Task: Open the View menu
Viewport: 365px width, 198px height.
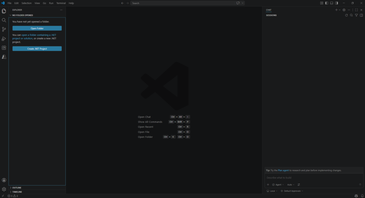Action: pos(37,3)
